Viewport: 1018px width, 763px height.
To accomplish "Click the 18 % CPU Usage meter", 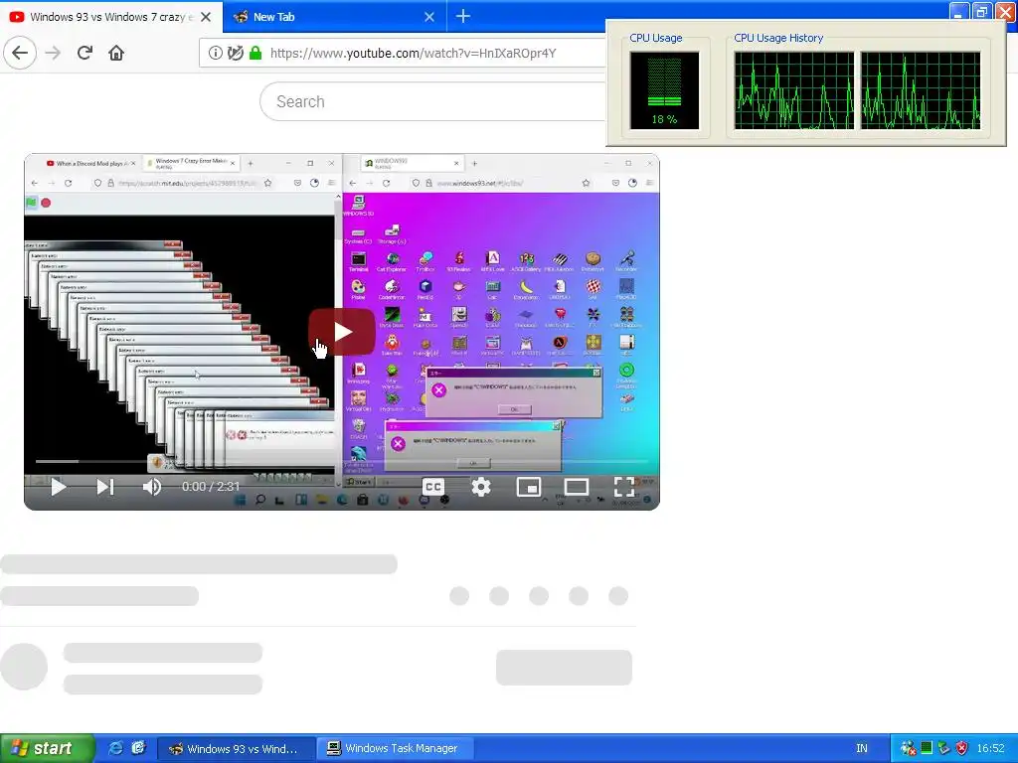I will [664, 90].
